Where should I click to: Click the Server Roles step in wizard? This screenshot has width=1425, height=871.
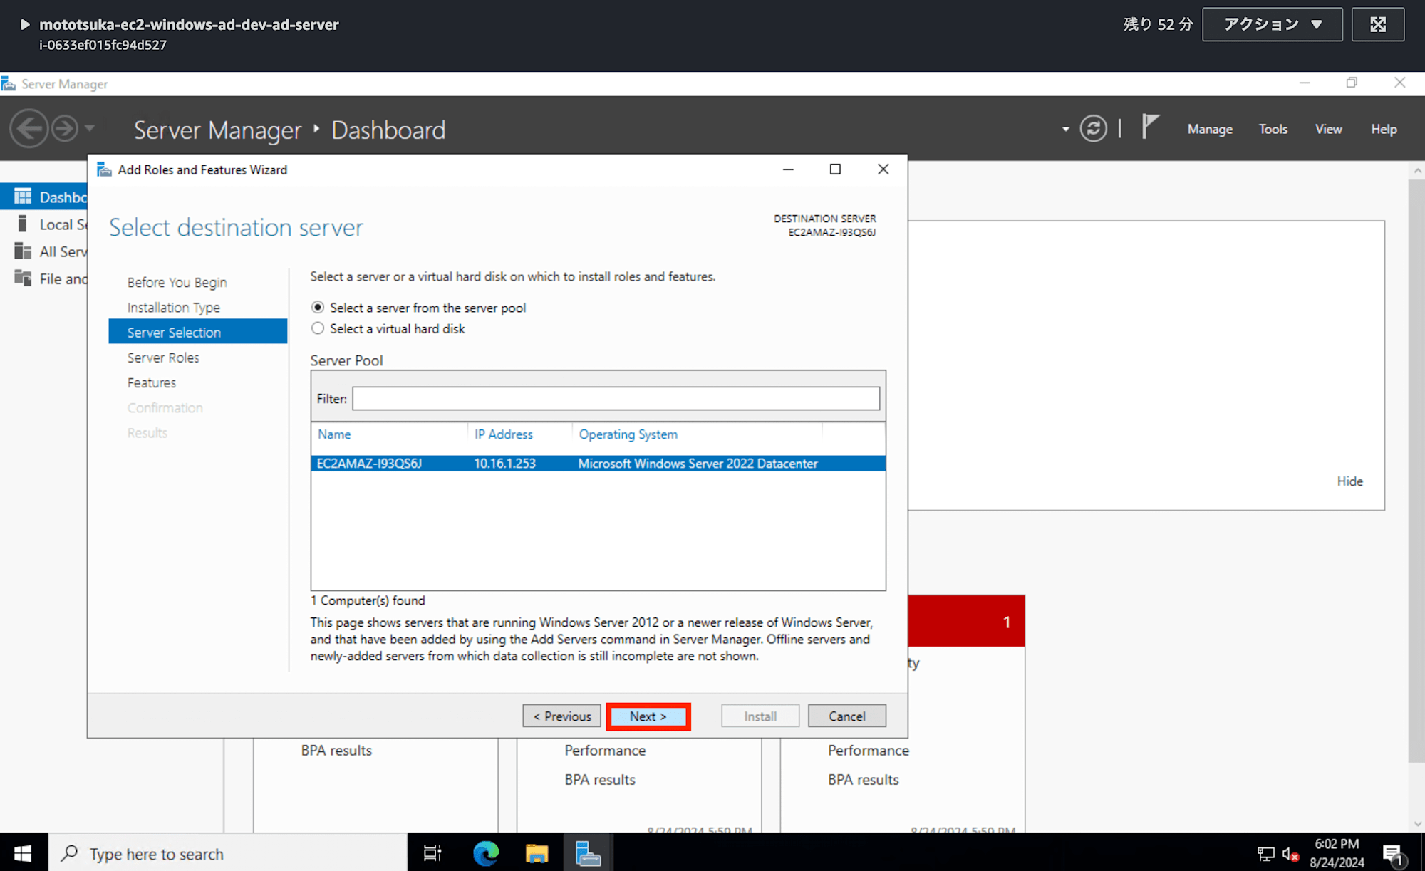(x=163, y=357)
